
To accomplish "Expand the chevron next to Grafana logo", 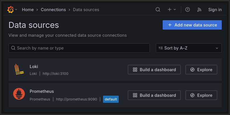I will 16,9.
